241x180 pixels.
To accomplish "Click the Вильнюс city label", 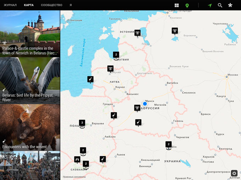I will [133, 94].
